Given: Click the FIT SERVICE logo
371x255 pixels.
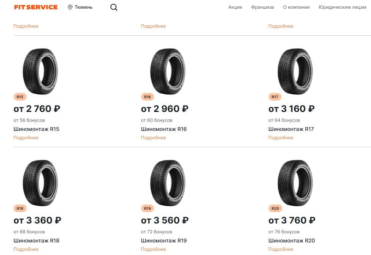Looking at the screenshot, I should [x=36, y=7].
